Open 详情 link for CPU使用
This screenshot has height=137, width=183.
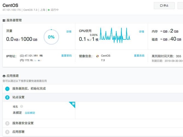pos(142,32)
